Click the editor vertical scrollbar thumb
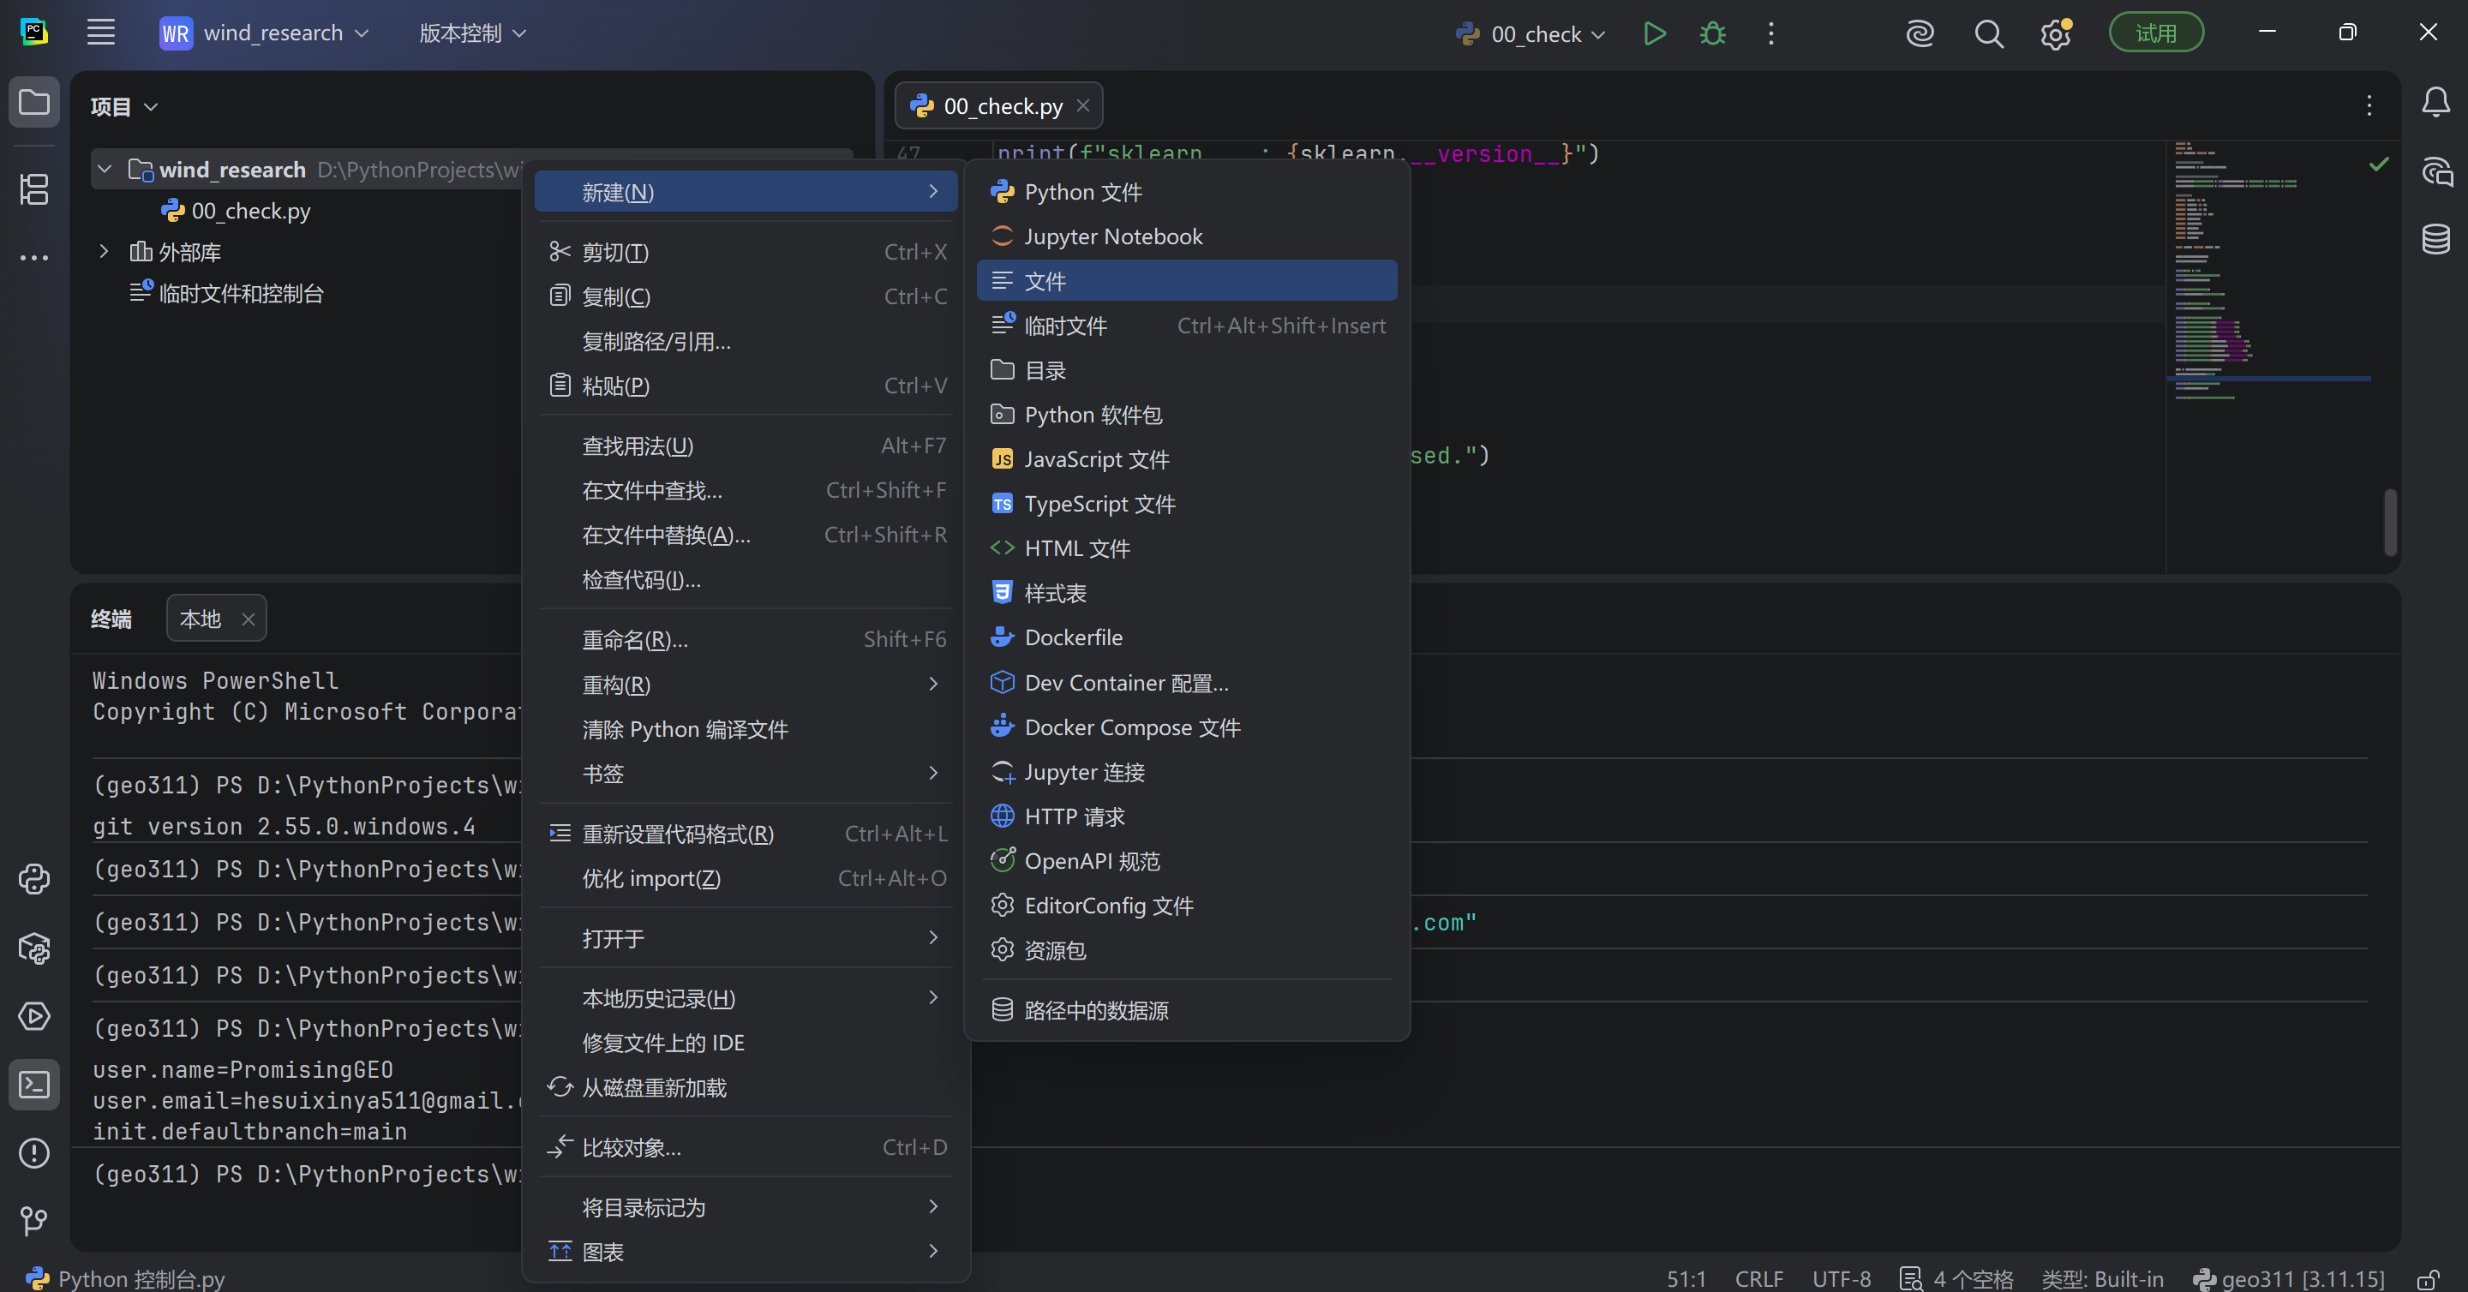Image resolution: width=2468 pixels, height=1292 pixels. 2390,522
